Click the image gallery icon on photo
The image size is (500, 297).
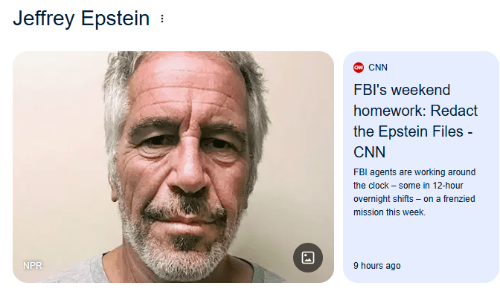point(307,258)
